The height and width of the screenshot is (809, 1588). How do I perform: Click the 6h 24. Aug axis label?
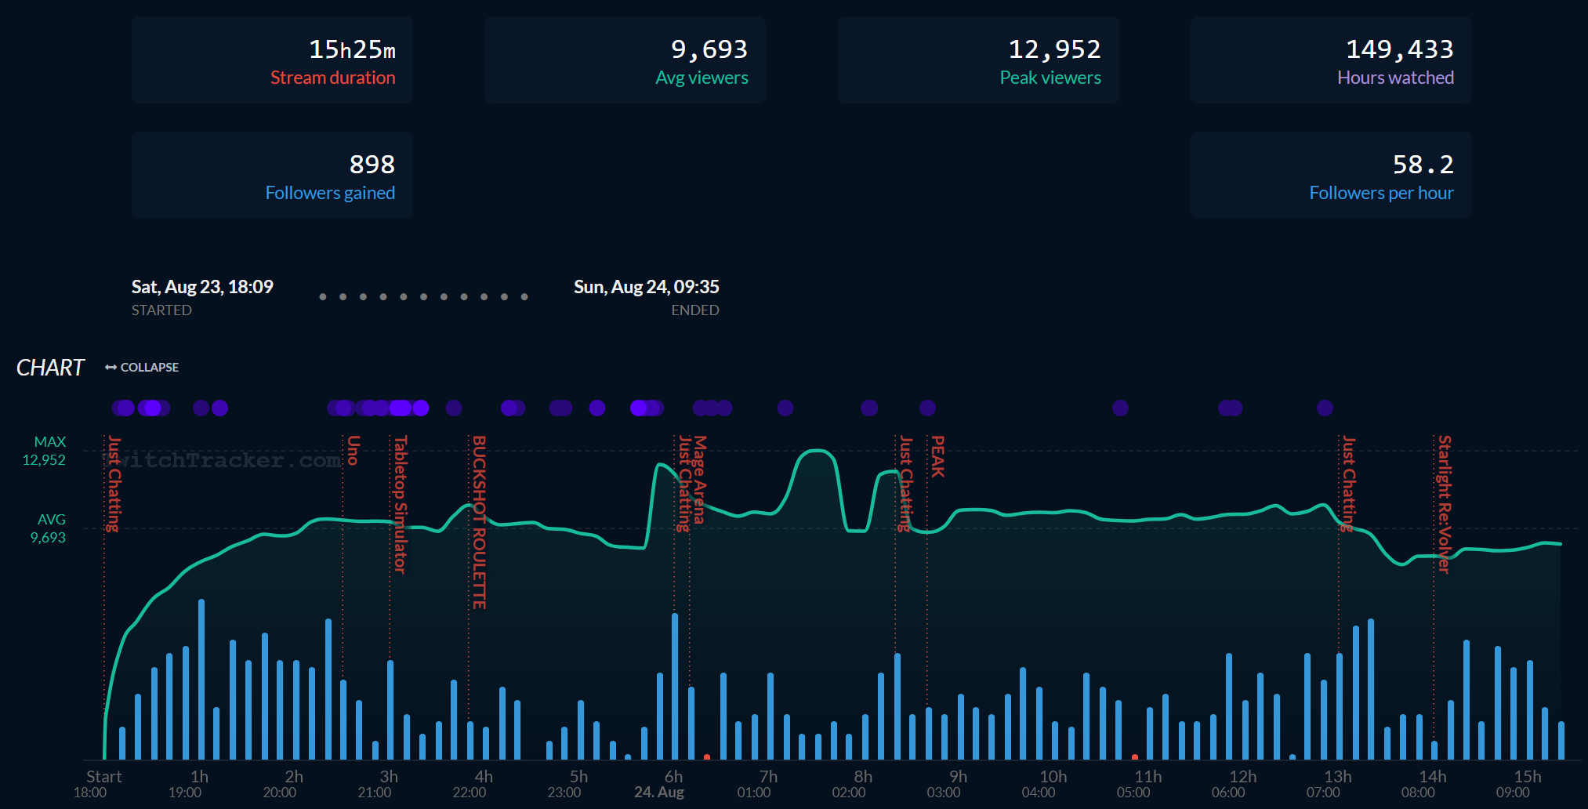coord(660,784)
